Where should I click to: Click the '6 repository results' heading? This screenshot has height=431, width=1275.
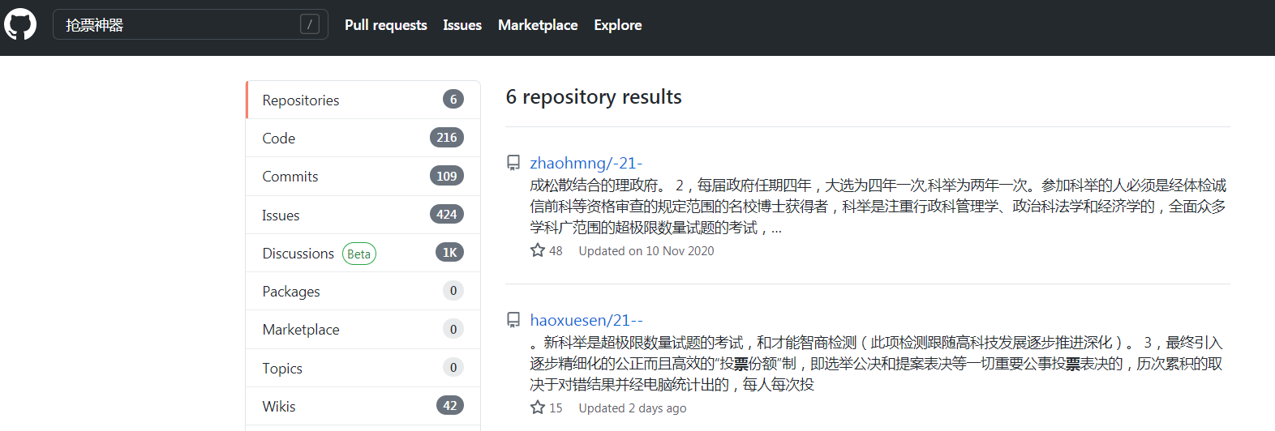click(x=594, y=97)
